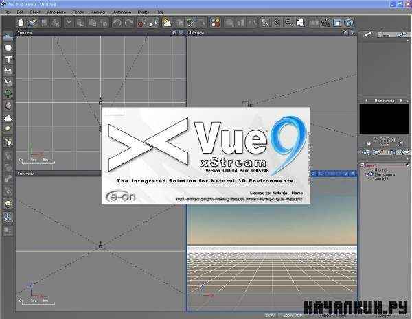The height and width of the screenshot is (319, 412).
Task: Open the Display menu
Action: (144, 12)
